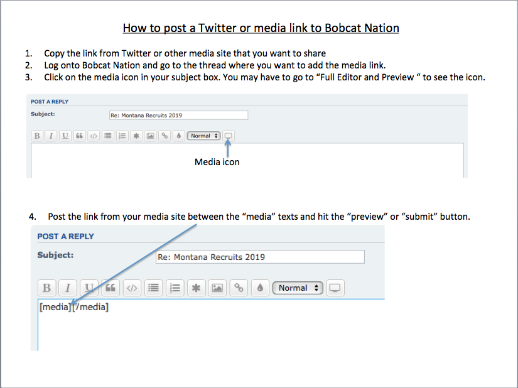Click Italic button in upper small editor toolbar
Image resolution: width=518 pixels, height=388 pixels.
click(x=51, y=136)
